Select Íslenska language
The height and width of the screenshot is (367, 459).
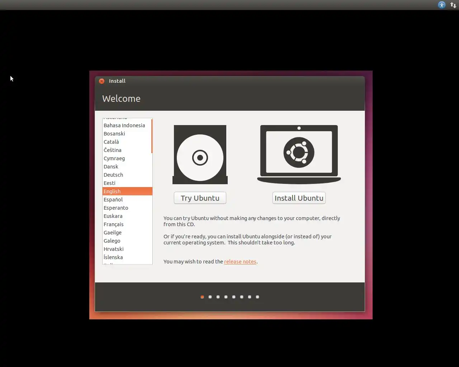point(127,257)
